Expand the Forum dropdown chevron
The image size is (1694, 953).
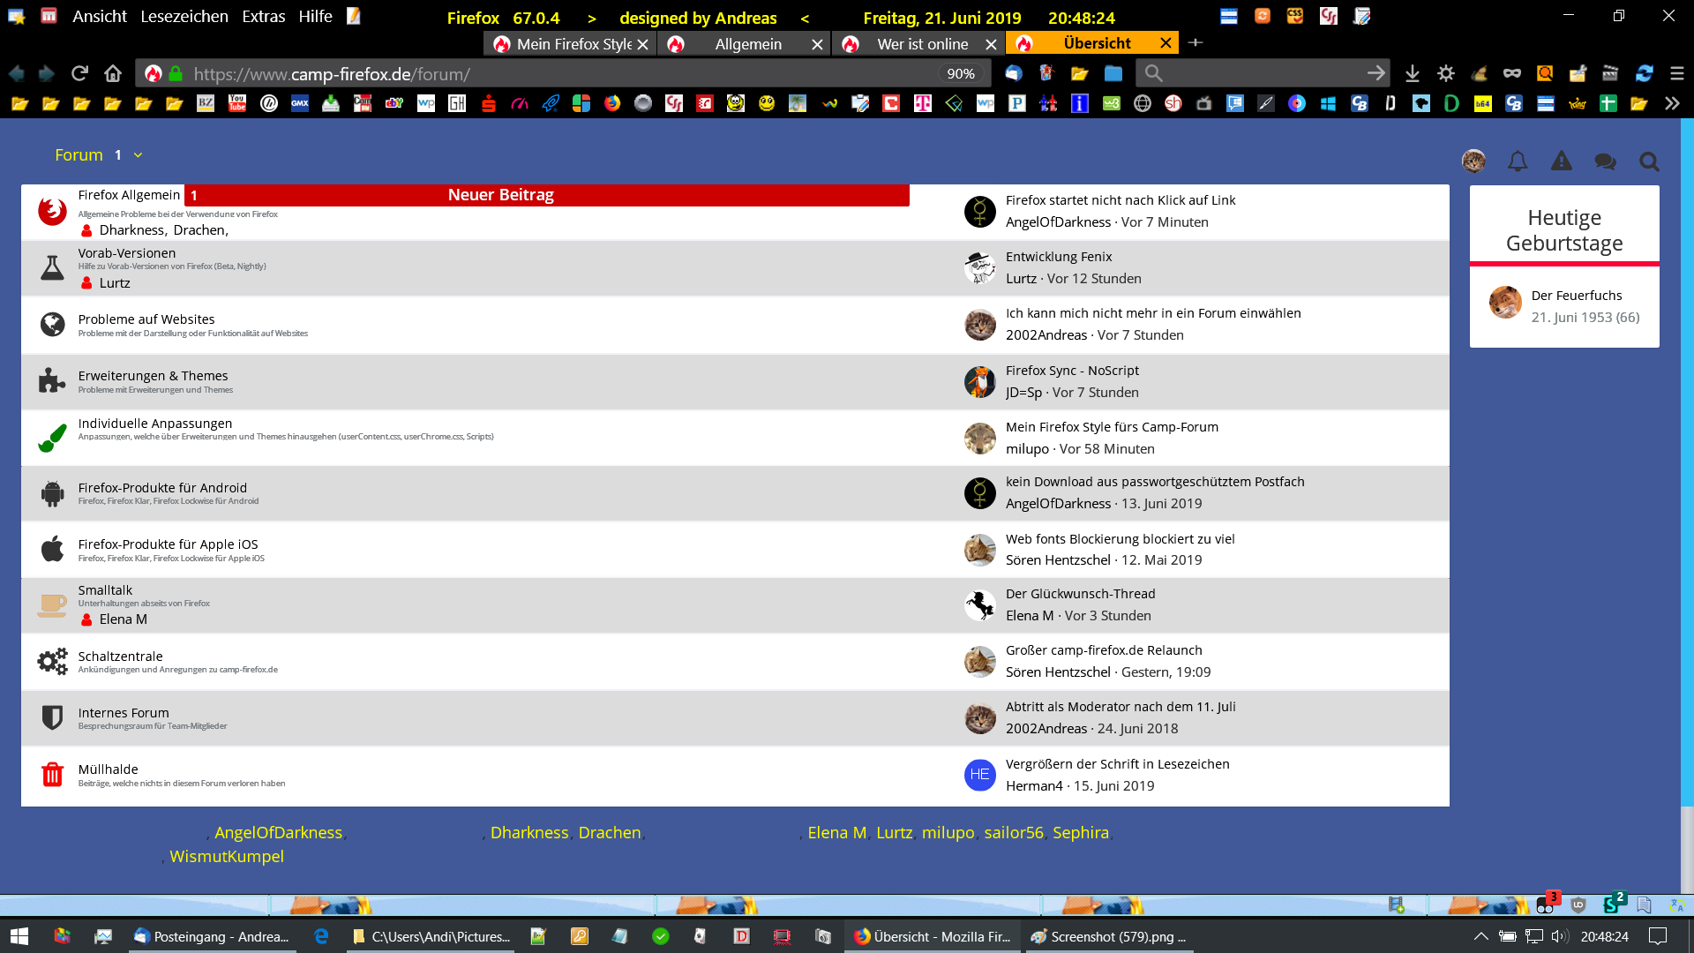pyautogui.click(x=138, y=155)
